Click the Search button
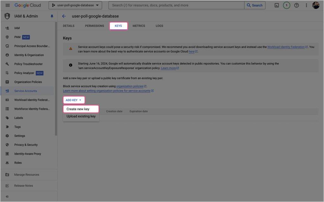This screenshot has height=202, width=324. pos(255,5)
